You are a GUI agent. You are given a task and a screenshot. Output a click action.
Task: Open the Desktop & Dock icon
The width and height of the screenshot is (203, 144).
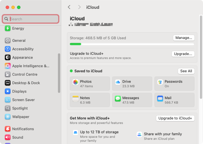(8, 83)
